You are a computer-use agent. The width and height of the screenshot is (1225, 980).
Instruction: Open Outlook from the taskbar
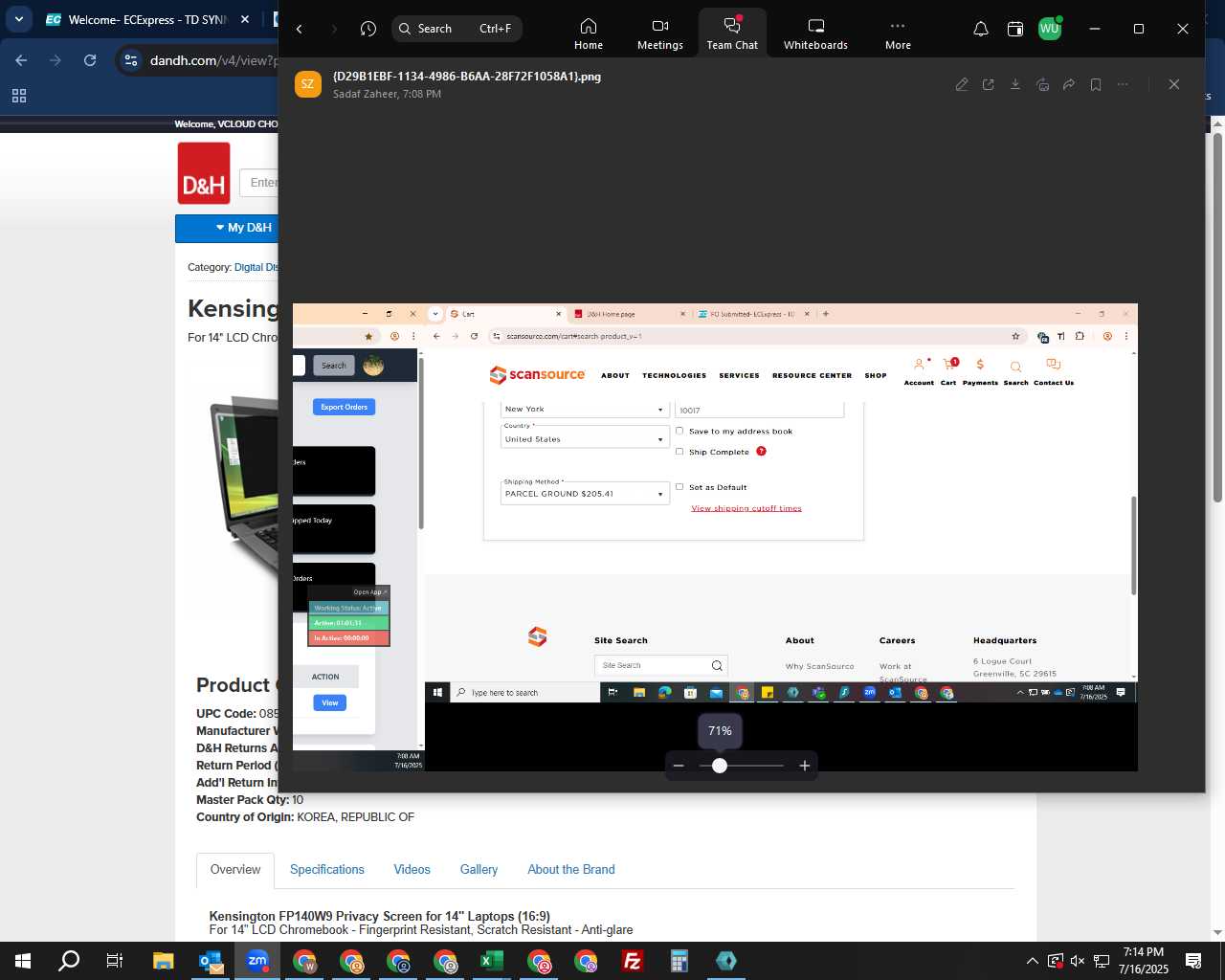pyautogui.click(x=211, y=961)
